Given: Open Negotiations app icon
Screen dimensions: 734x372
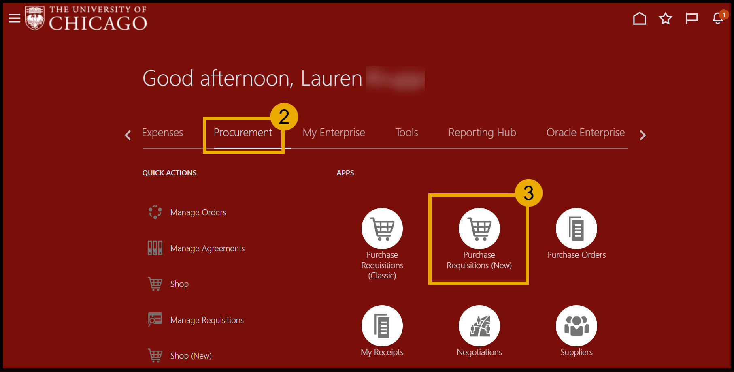Looking at the screenshot, I should click(x=479, y=326).
